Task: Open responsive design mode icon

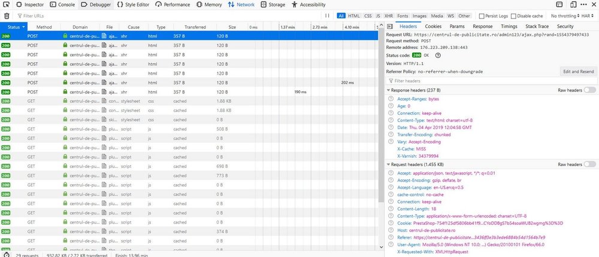Action: tap(573, 5)
